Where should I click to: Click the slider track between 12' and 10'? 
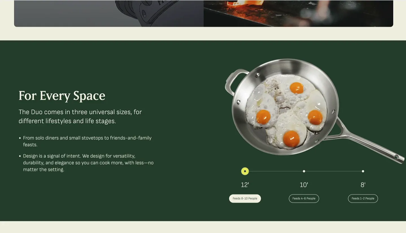tap(276, 171)
